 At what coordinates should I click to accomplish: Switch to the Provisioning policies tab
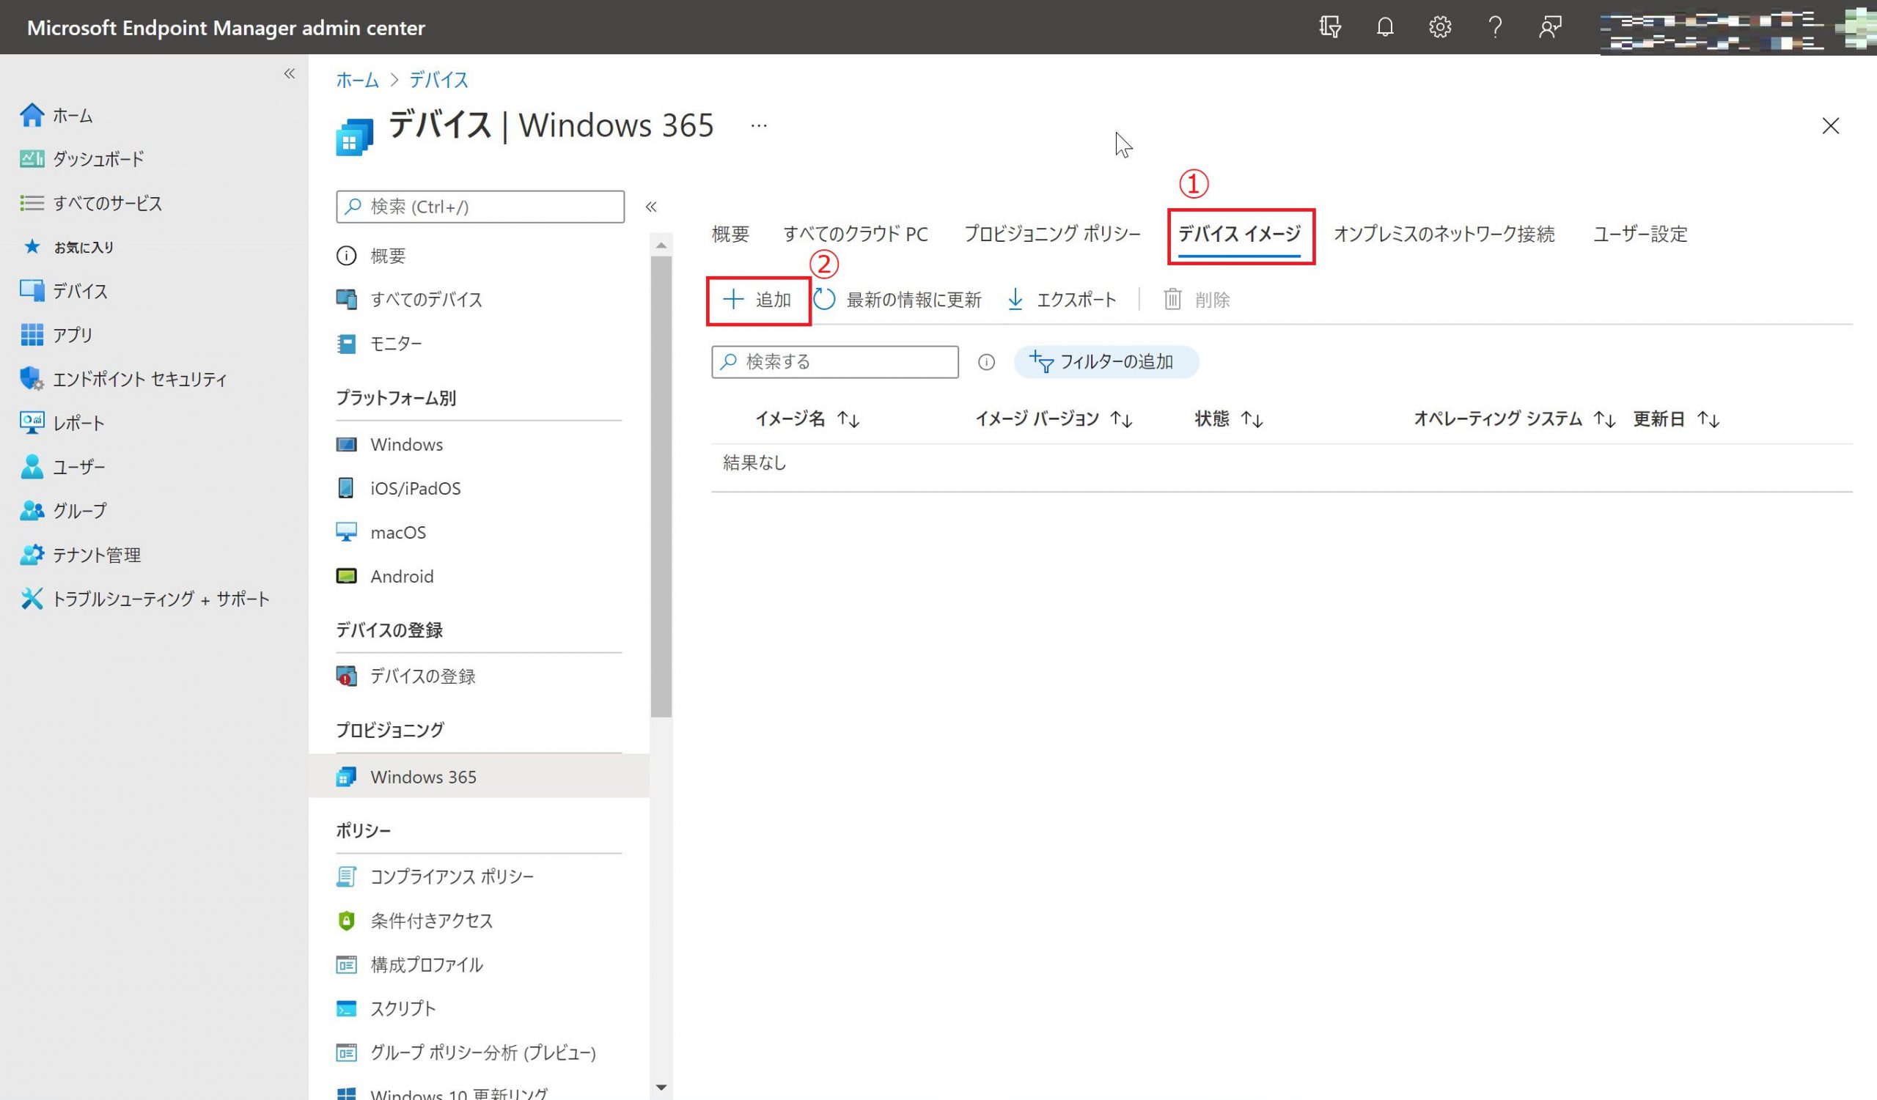pos(1051,234)
